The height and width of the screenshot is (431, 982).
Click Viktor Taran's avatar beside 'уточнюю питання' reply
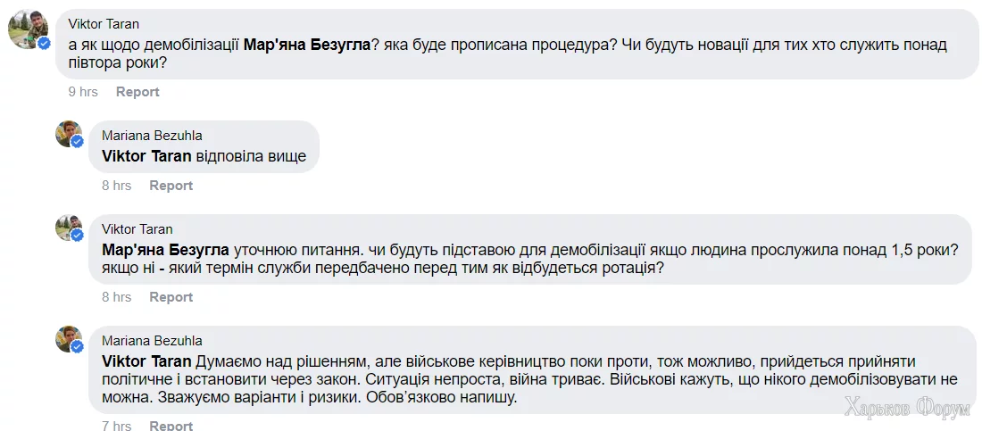[69, 228]
